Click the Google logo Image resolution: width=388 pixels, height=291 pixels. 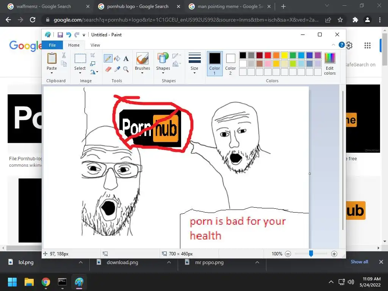[x=25, y=46]
